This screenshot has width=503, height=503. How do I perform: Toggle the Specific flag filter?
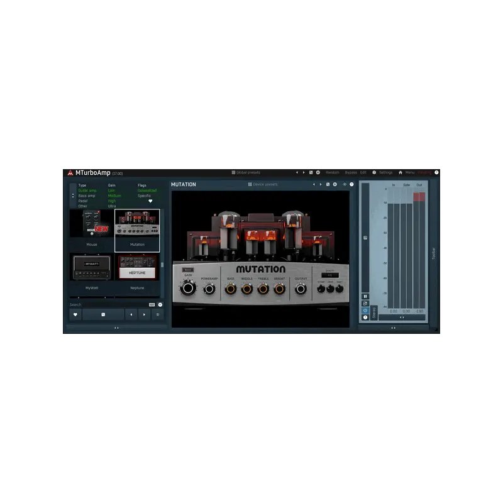[x=144, y=196]
